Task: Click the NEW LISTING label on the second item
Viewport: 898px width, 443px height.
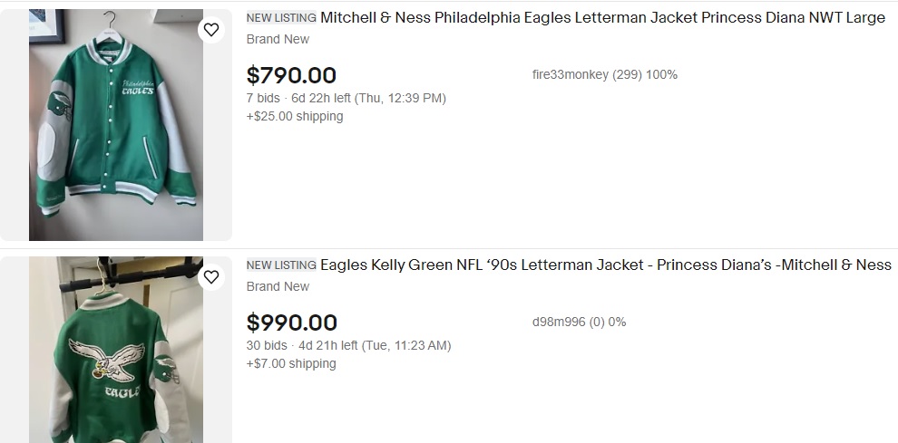Action: pyautogui.click(x=281, y=265)
